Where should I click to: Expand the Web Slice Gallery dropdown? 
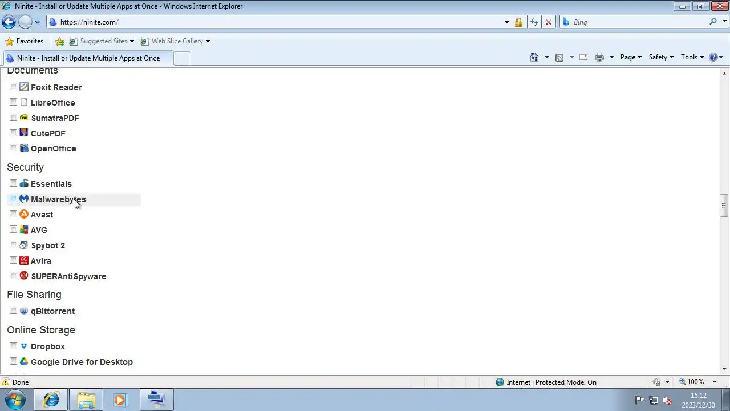click(x=208, y=41)
